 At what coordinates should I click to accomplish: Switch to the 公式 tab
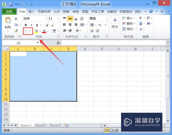coord(57,12)
